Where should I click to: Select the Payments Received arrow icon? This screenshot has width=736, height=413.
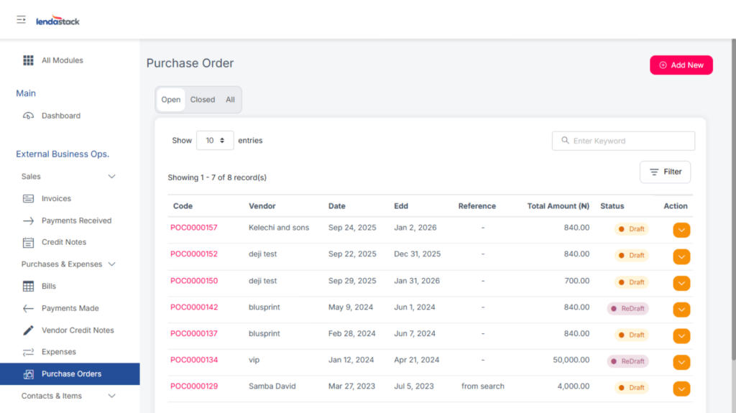pos(28,221)
